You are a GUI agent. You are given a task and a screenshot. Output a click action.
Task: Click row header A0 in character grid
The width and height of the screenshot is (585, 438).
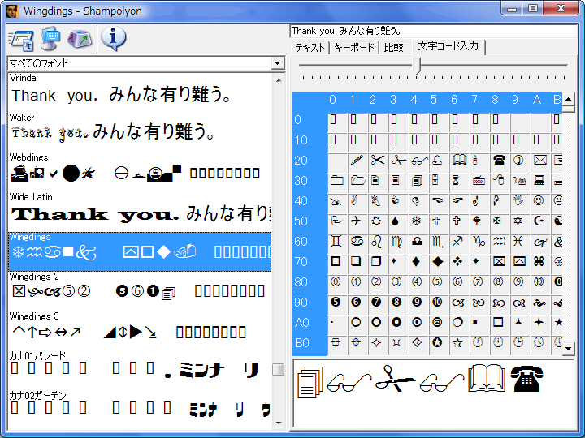310,322
